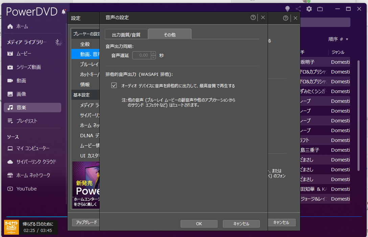The width and height of the screenshot is (368, 237).
Task: Switch to TV mode icon
Action: pos(320,9)
